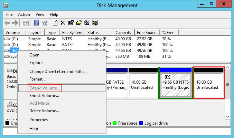Screen dimensions: 234x138
Task: Open the View menu
Action: (x=40, y=14)
